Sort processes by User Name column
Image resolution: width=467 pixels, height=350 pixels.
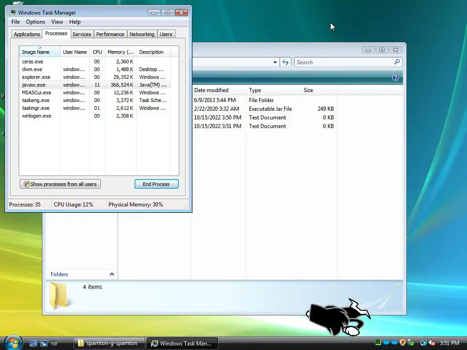click(75, 52)
